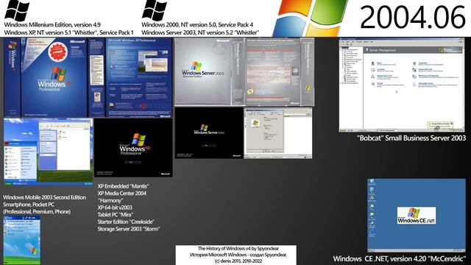Click 'Starter Edition "Creekside"' list entry
The image size is (471, 265).
126,222
